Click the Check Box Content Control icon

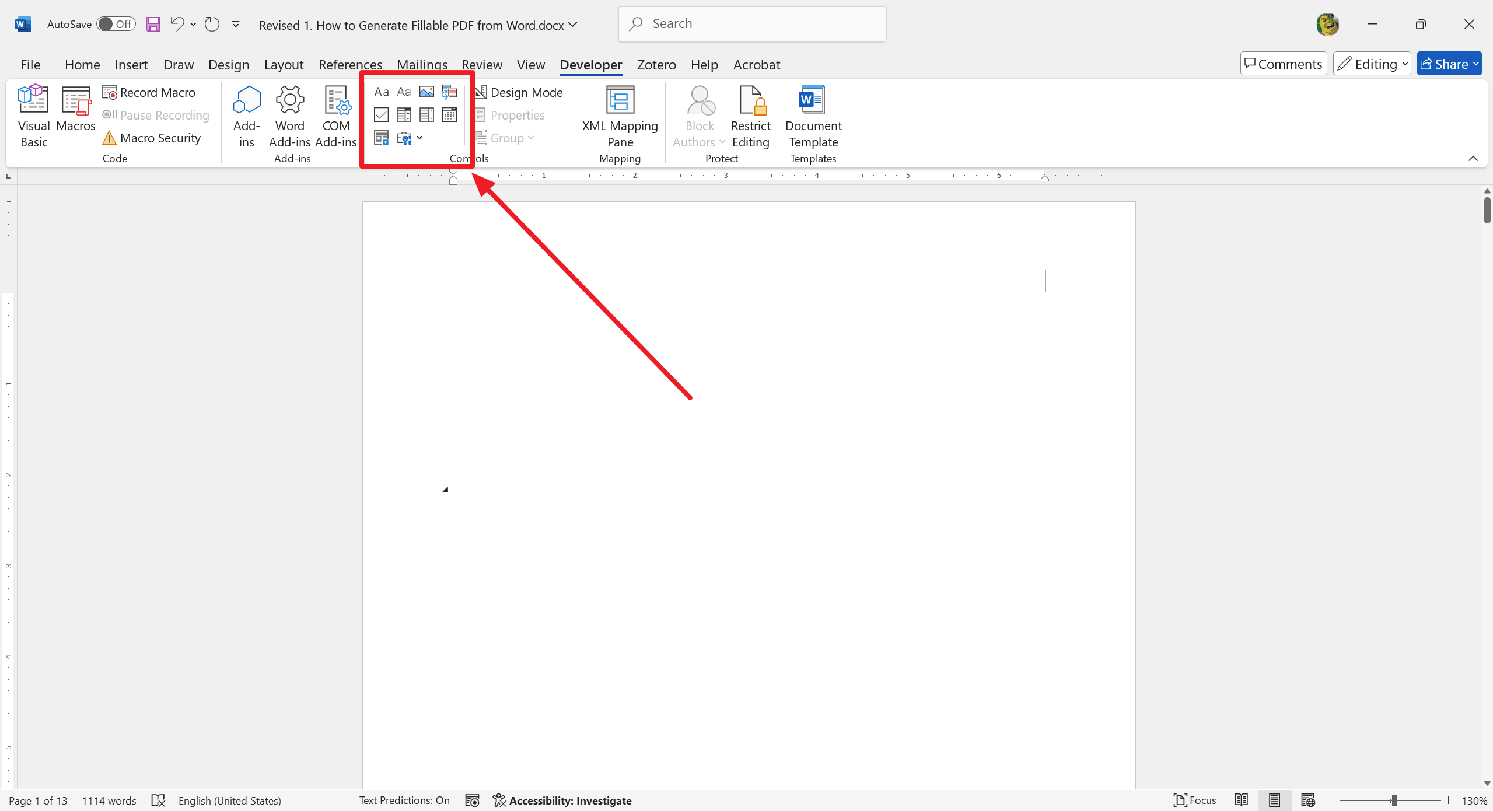[380, 114]
